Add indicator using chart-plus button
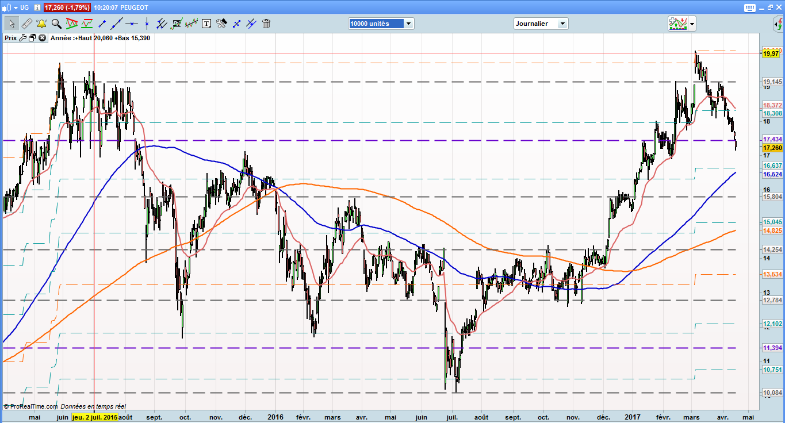The width and height of the screenshot is (785, 423). click(x=677, y=24)
